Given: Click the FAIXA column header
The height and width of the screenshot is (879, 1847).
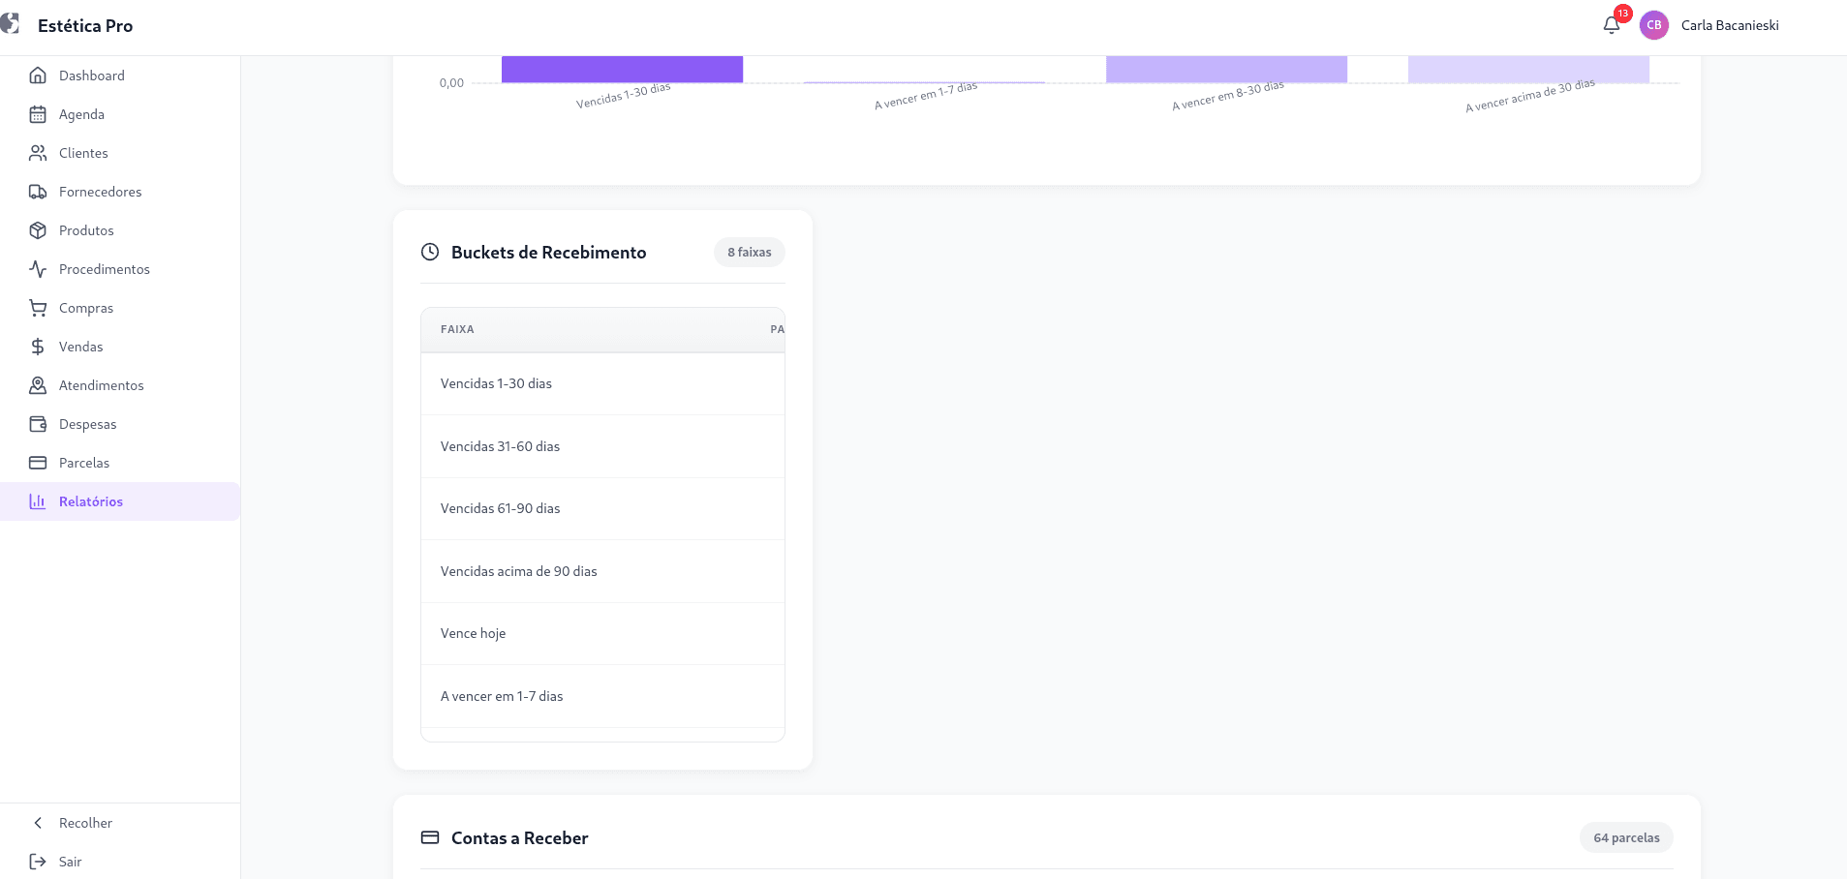Looking at the screenshot, I should (x=457, y=329).
